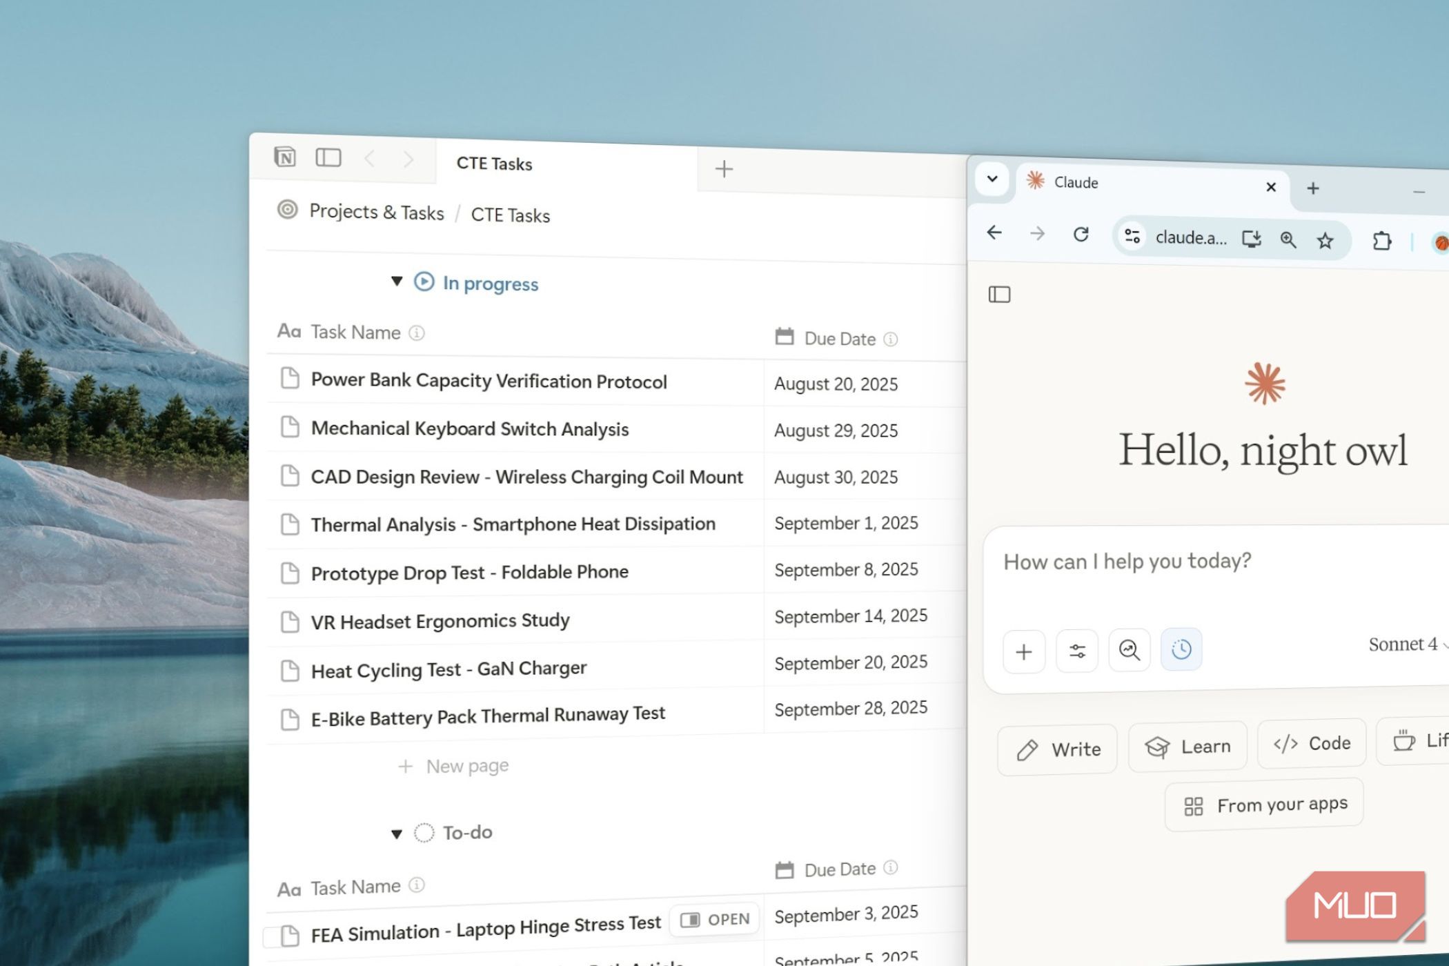The width and height of the screenshot is (1449, 966).
Task: Click September 14, 2025 due date cell
Action: (851, 616)
